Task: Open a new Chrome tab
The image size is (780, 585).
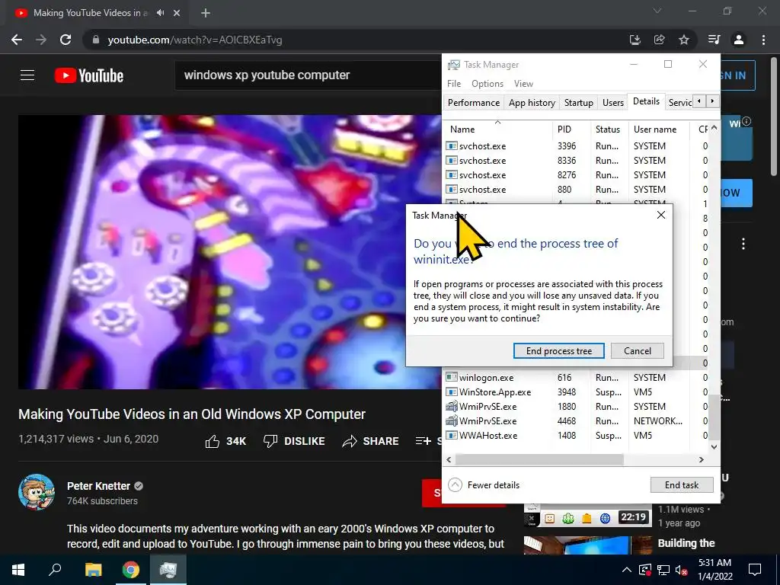Action: click(x=206, y=13)
